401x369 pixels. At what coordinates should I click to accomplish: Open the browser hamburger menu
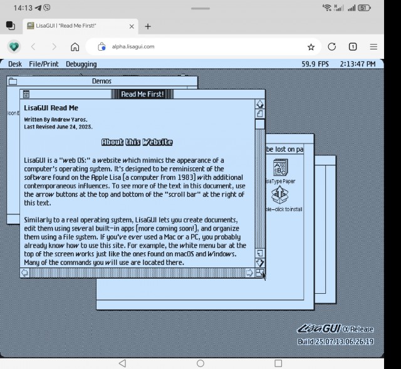click(373, 47)
